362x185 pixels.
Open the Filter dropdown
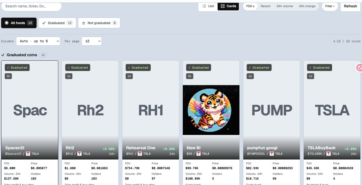coord(330,6)
